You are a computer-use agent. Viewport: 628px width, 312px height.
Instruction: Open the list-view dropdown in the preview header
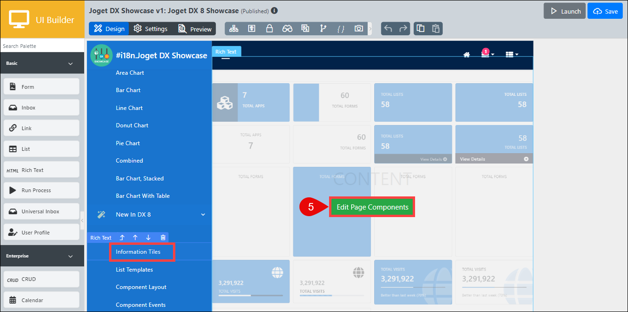(512, 55)
